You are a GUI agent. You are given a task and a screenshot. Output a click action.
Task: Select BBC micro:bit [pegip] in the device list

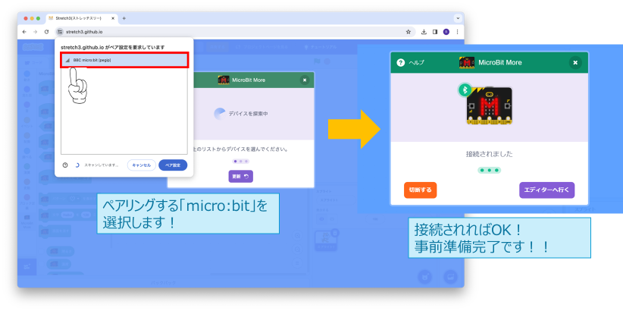[124, 60]
